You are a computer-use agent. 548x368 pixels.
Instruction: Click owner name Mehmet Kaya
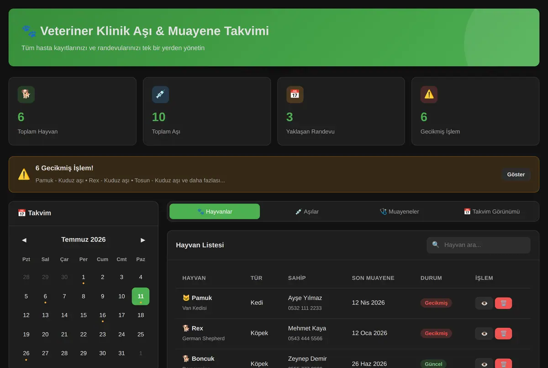tap(307, 328)
